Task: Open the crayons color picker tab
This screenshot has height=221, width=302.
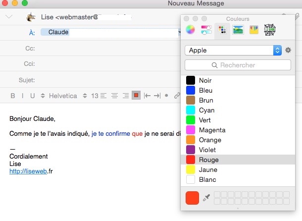Action: click(254, 30)
